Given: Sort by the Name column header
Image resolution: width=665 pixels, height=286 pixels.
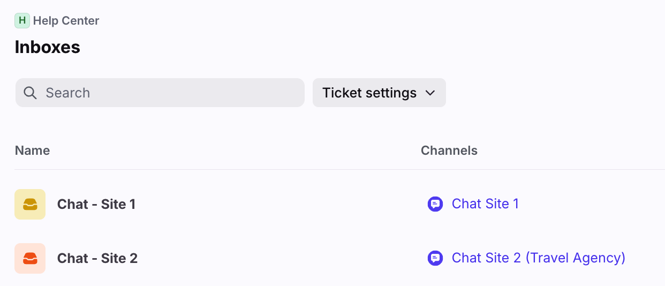Looking at the screenshot, I should point(32,150).
